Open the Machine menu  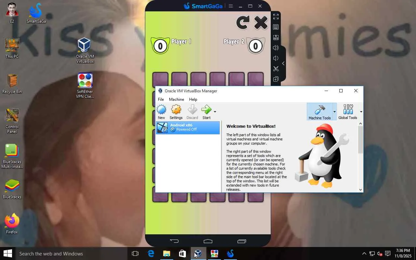click(x=176, y=99)
